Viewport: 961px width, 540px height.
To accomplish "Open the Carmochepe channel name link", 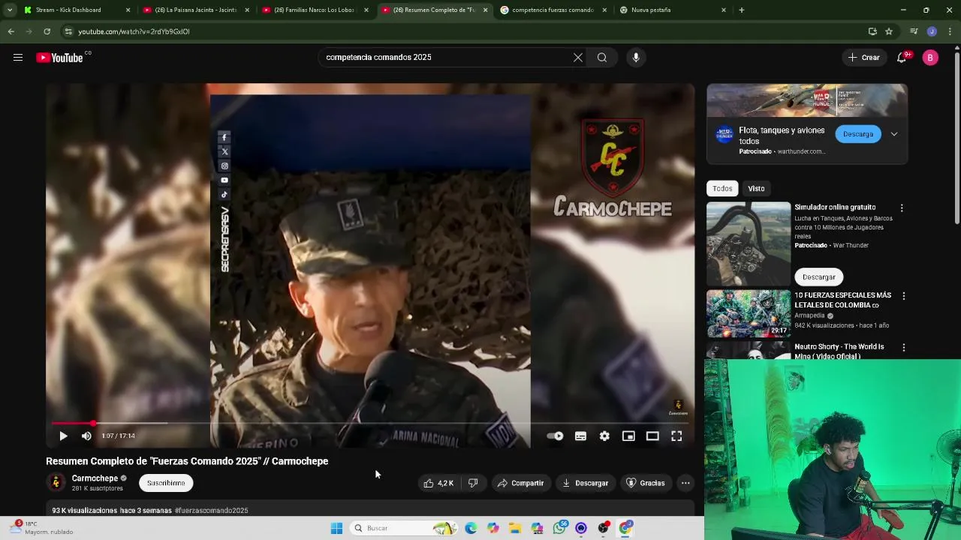I will (95, 478).
